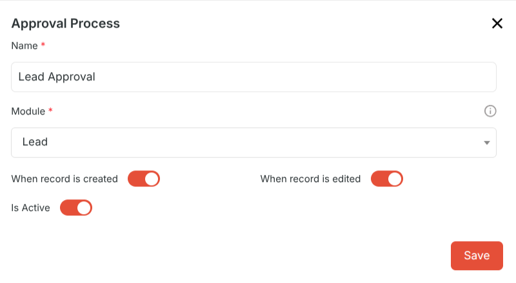The width and height of the screenshot is (516, 283).
Task: Focus the Name field containing Lead Approval
Action: [253, 77]
